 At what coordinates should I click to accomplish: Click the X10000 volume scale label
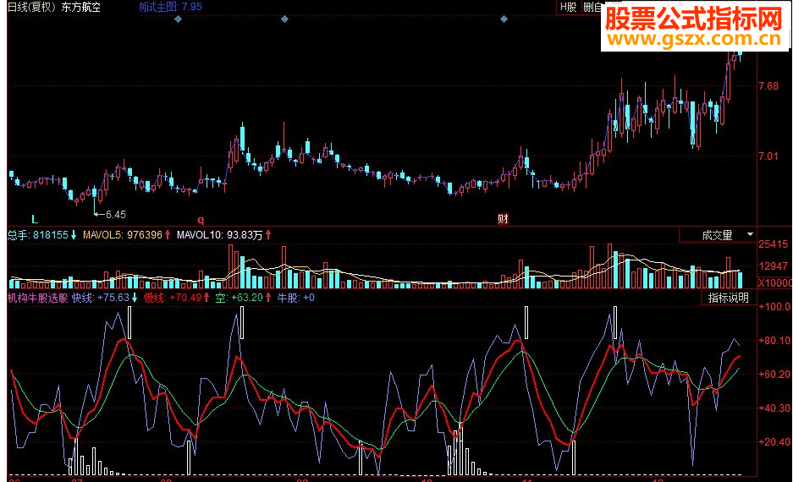click(x=774, y=282)
